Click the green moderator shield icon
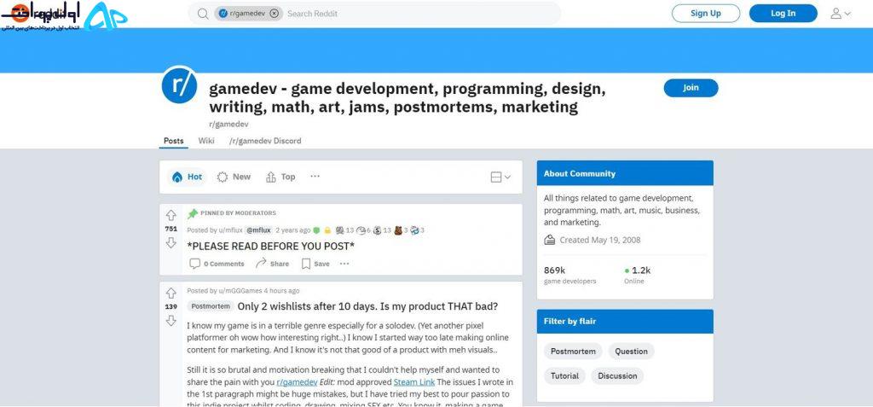The image size is (873, 407). click(316, 230)
